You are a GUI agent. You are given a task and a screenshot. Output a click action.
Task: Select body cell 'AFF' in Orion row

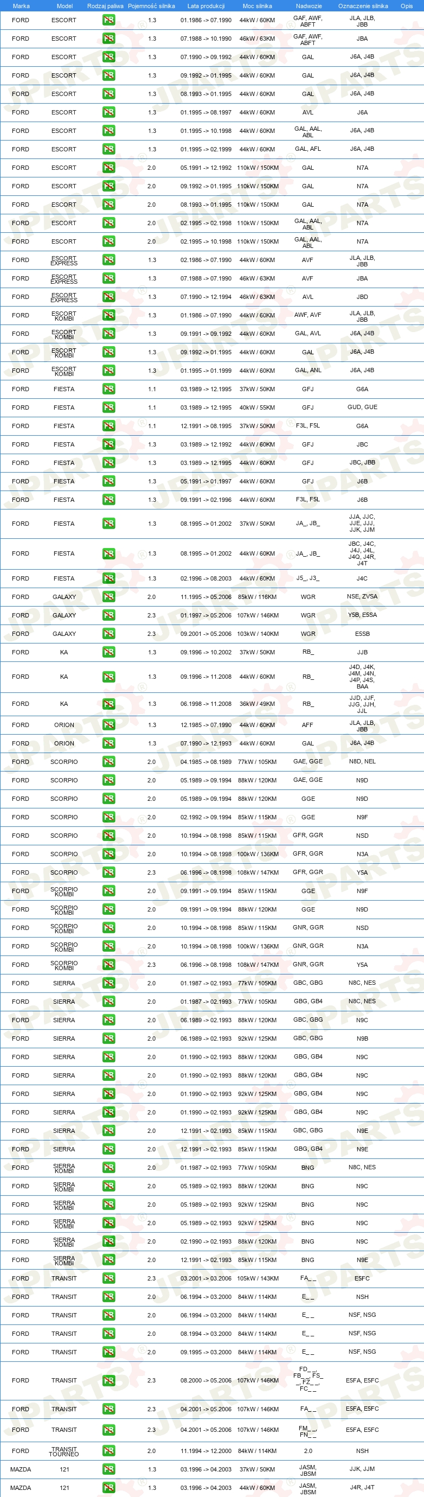(308, 725)
